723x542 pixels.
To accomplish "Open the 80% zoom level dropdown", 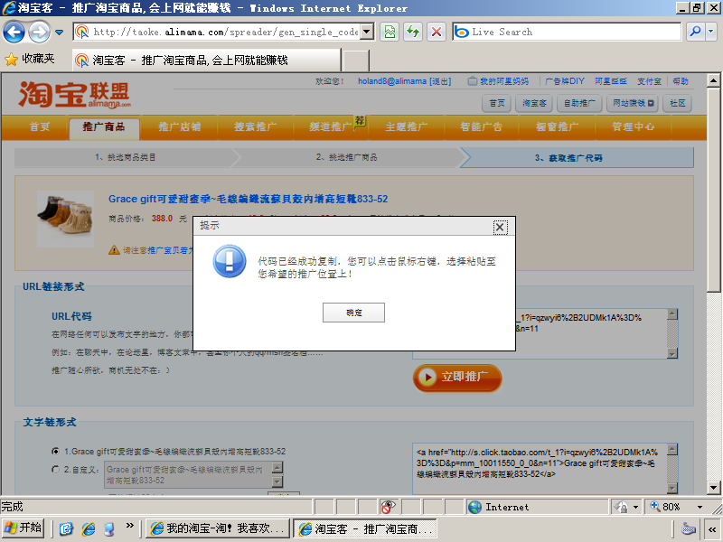I will click(x=700, y=507).
